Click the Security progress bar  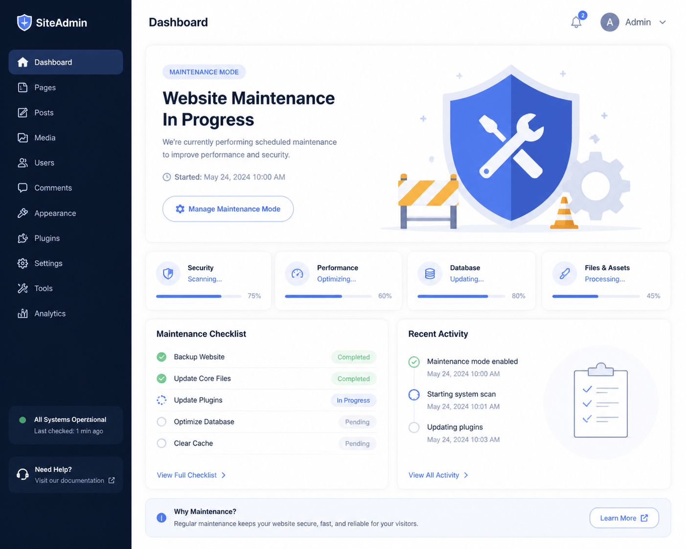tap(199, 296)
